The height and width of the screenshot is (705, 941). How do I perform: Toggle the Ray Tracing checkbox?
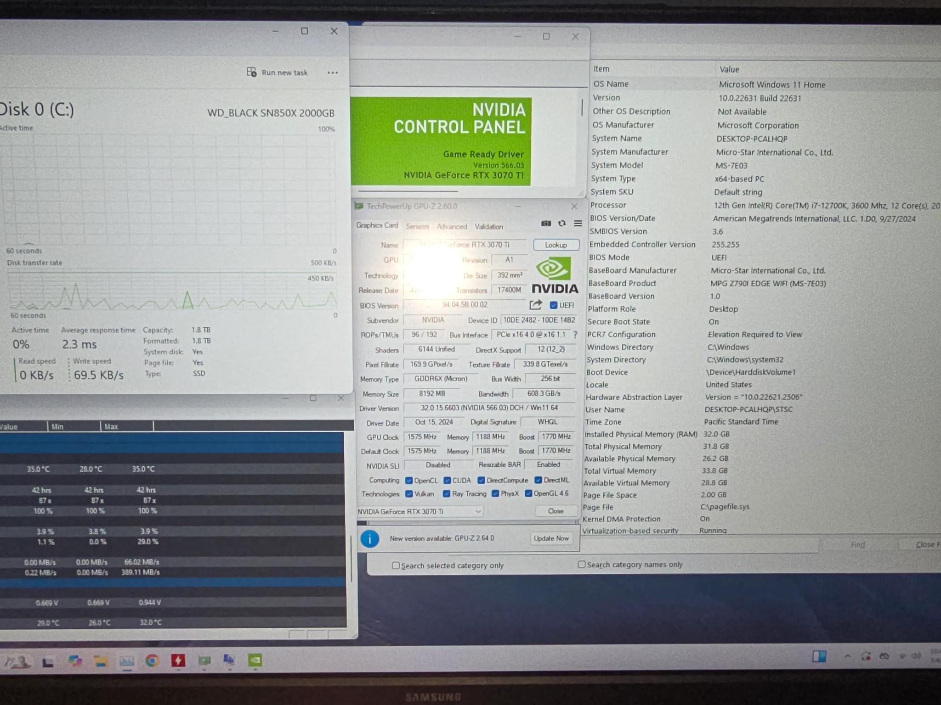[x=446, y=494]
